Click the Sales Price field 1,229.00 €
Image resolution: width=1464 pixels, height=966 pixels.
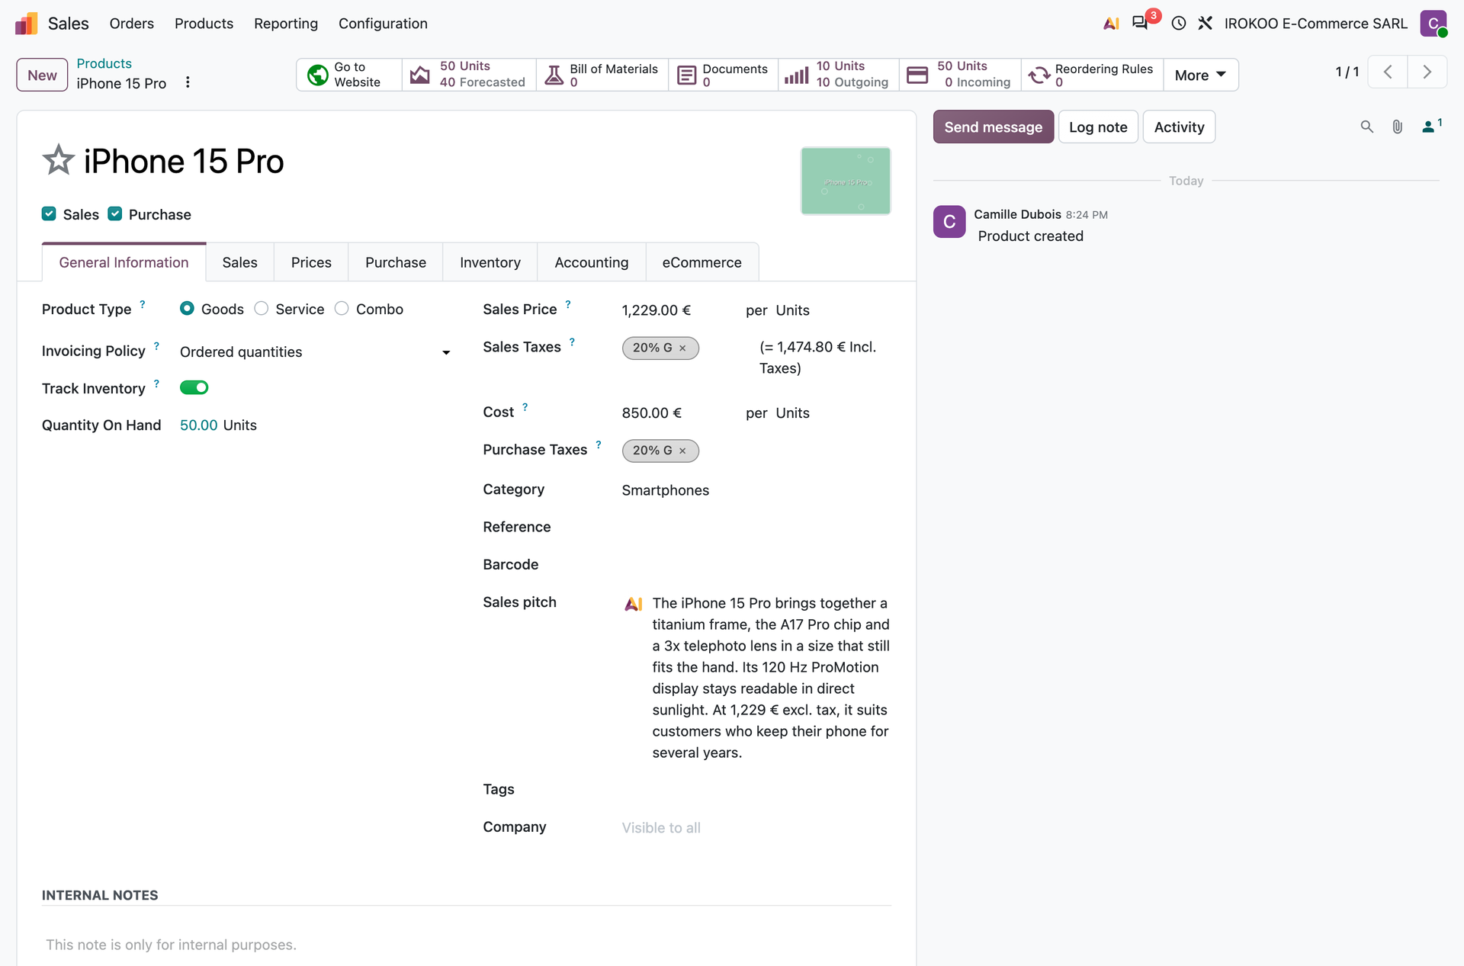(x=656, y=310)
